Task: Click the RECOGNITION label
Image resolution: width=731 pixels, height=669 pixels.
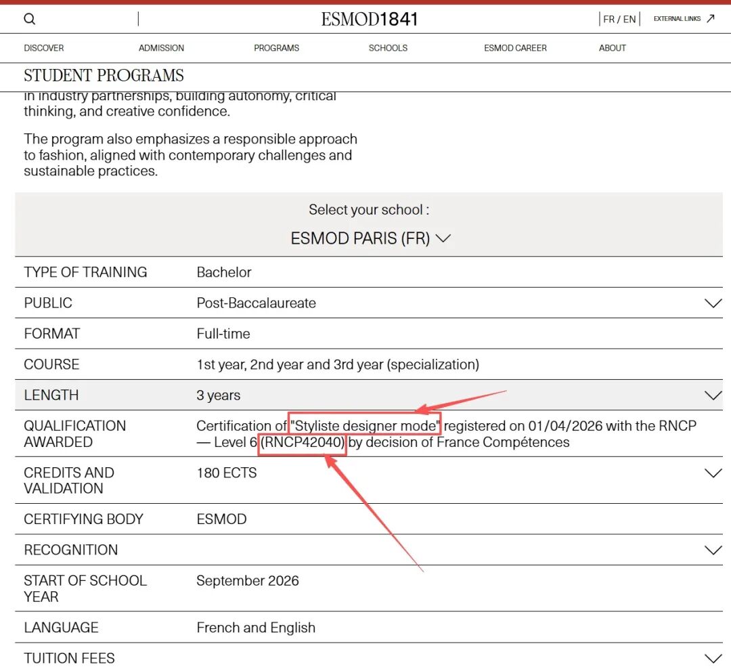Action: [x=71, y=550]
